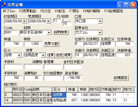The height and width of the screenshot is (107, 138).
Task: Click the 記帳固定 button
Action: [x=121, y=78]
